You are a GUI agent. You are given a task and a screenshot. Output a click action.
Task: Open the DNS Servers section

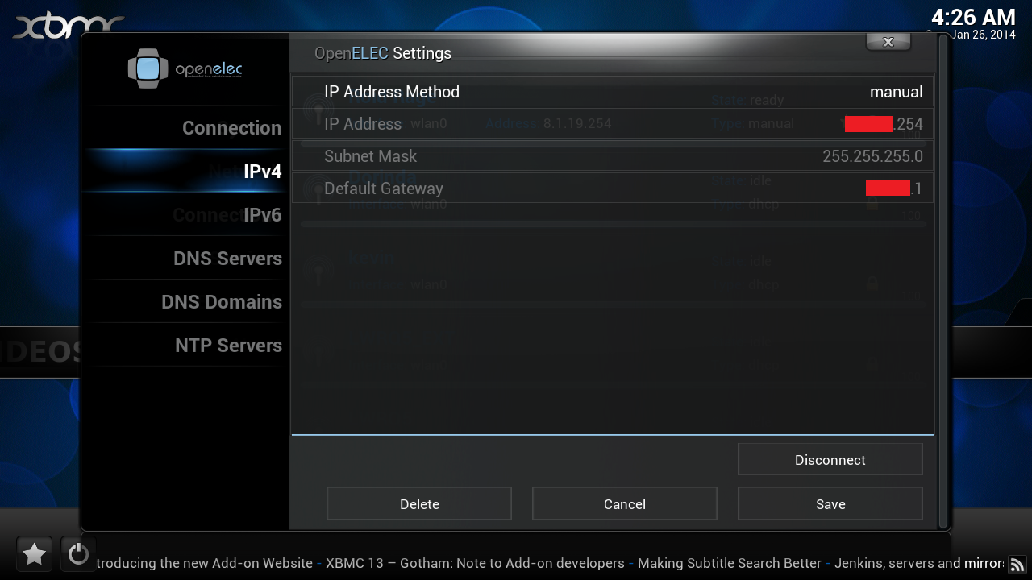pyautogui.click(x=227, y=259)
